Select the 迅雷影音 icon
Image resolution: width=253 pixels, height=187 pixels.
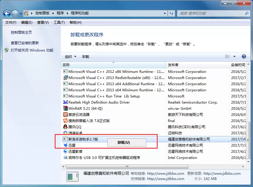(x=65, y=151)
